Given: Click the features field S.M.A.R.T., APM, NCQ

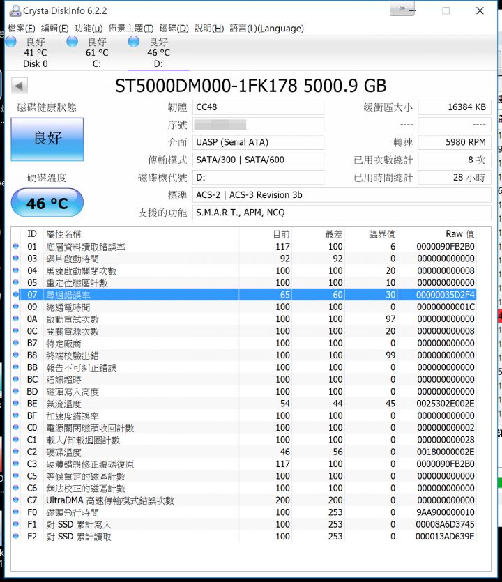Looking at the screenshot, I should click(x=342, y=213).
